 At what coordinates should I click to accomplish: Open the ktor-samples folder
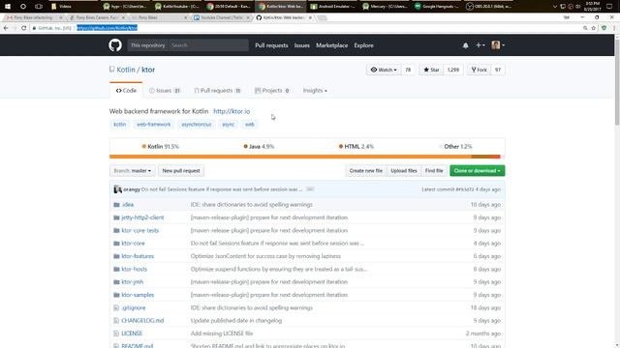[x=138, y=295]
